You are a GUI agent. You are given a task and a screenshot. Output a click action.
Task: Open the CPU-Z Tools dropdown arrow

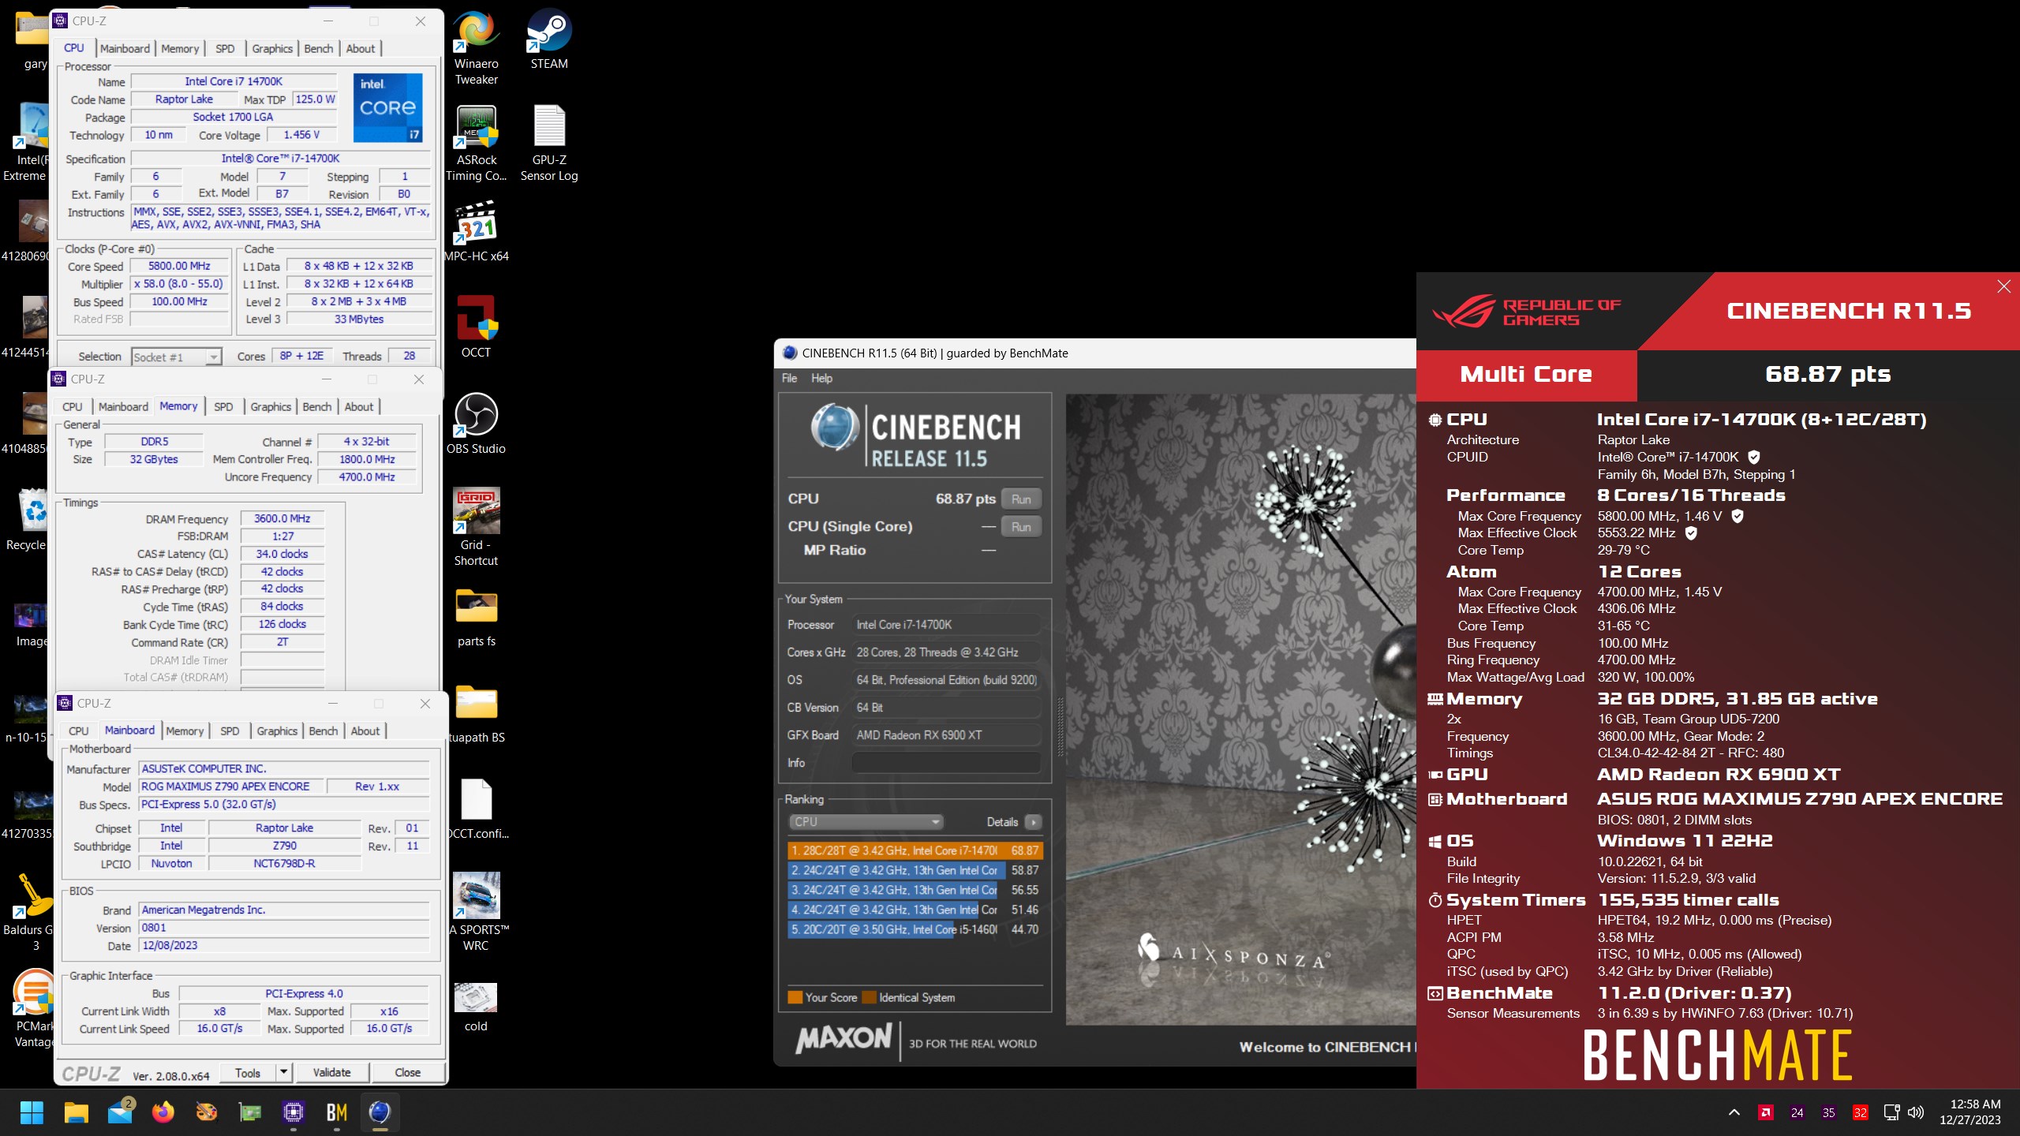tap(284, 1072)
